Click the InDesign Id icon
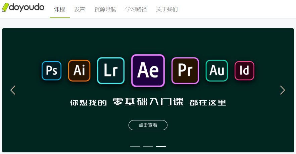The height and width of the screenshot is (154, 296). [244, 70]
